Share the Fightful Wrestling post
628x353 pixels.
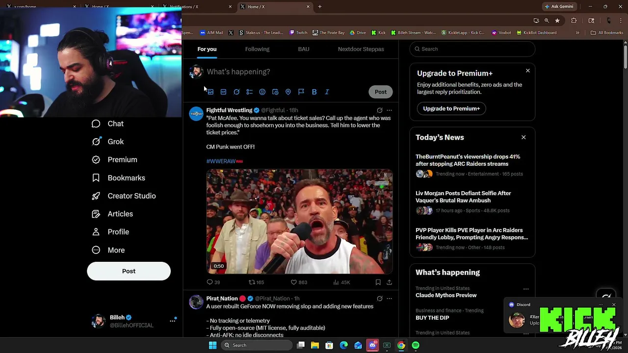pyautogui.click(x=389, y=282)
